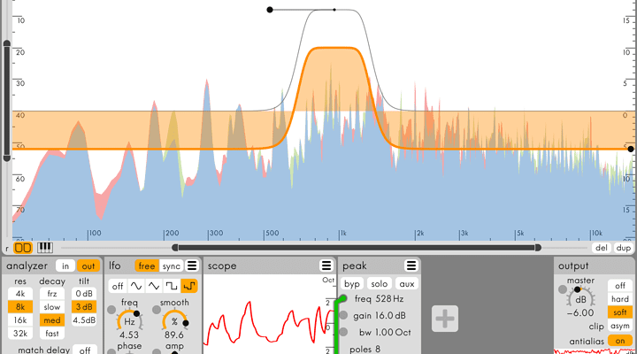Click the plus icon to add module
The width and height of the screenshot is (637, 354).
pos(446,319)
